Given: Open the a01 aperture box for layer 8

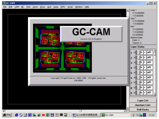Looking at the screenshot, I should pos(150,87).
